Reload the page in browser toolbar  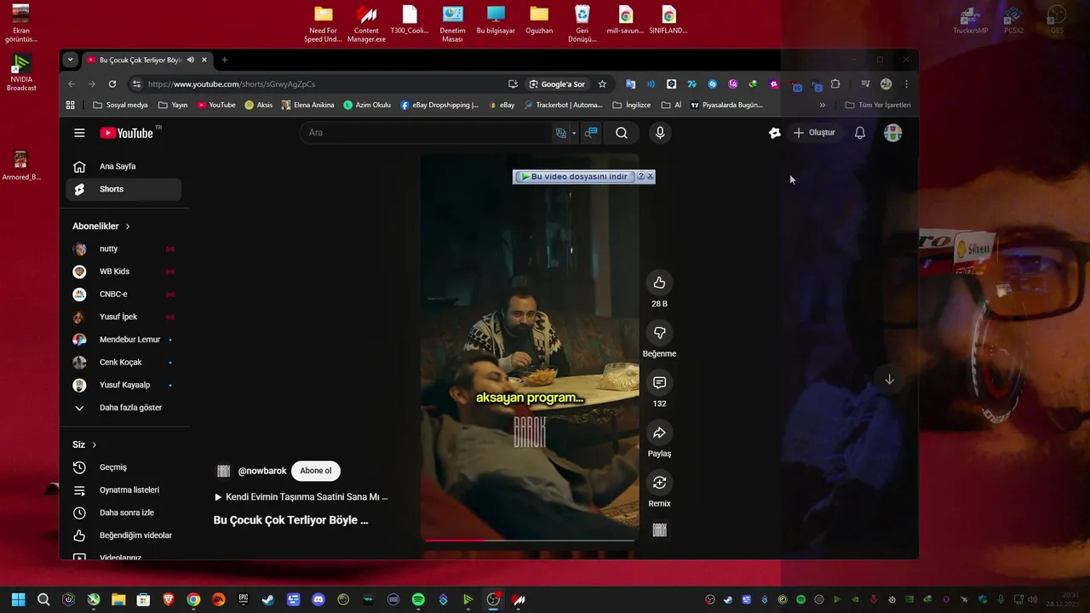pos(112,84)
